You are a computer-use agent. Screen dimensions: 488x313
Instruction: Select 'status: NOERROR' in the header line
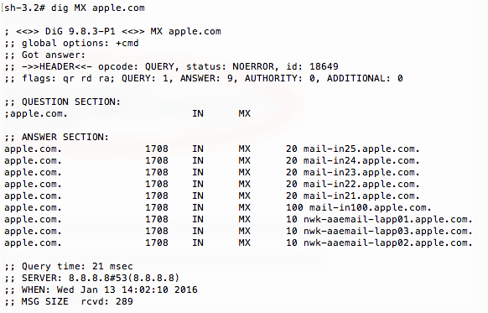pyautogui.click(x=230, y=66)
